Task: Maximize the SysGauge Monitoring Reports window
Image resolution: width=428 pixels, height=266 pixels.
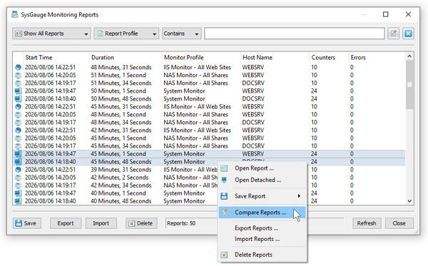Action: tap(385, 14)
